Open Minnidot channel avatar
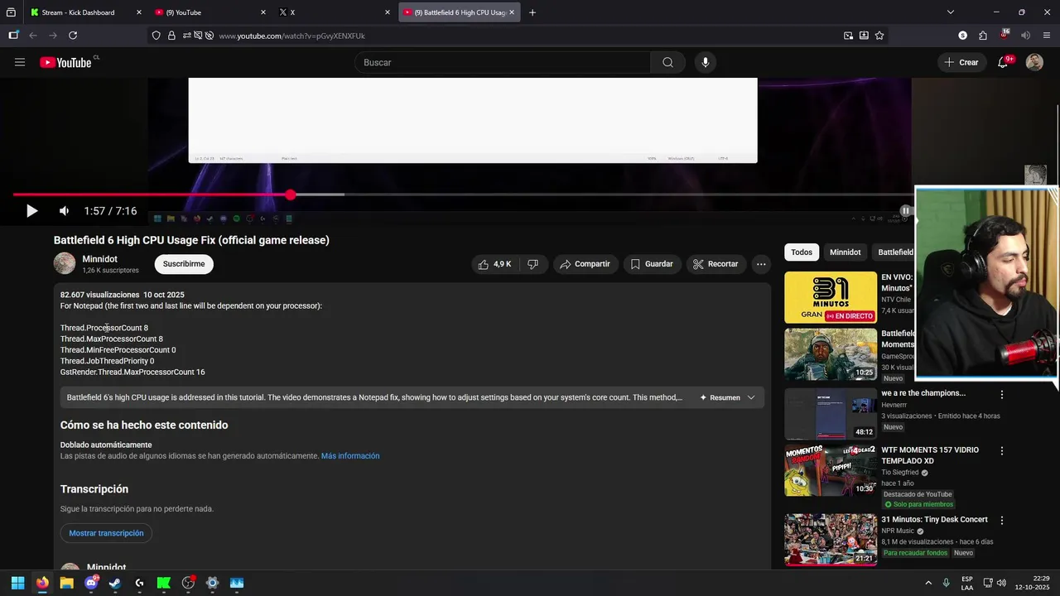 (x=65, y=263)
